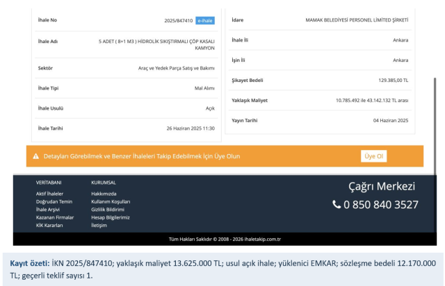This screenshot has height=286, width=445.
Task: Click the İdare value MAMAK BELEDİYESİ PERSONEL
Action: [357, 20]
